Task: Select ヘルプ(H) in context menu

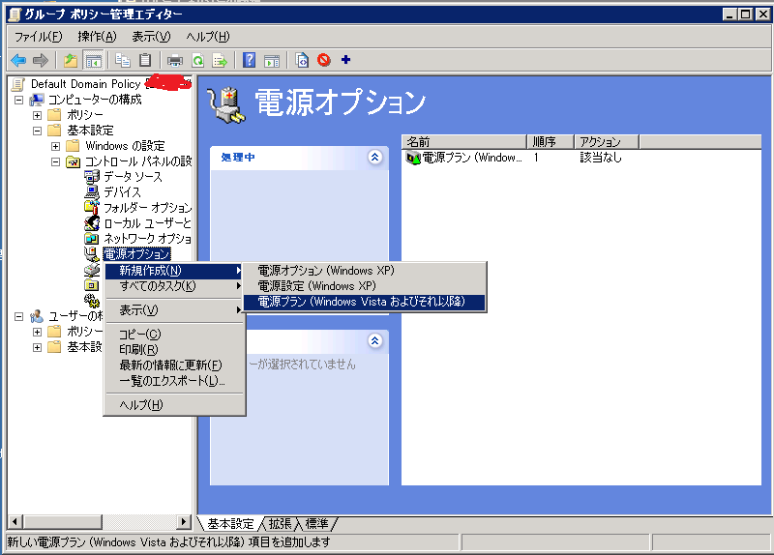Action: coord(175,405)
